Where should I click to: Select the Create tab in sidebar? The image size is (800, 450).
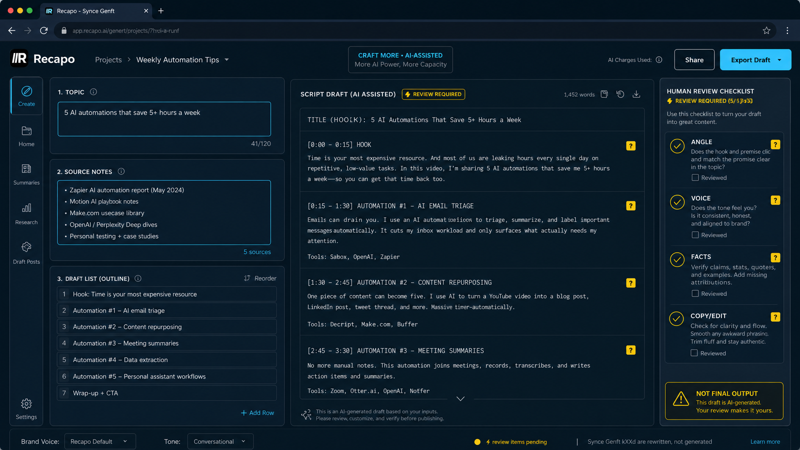pyautogui.click(x=26, y=96)
